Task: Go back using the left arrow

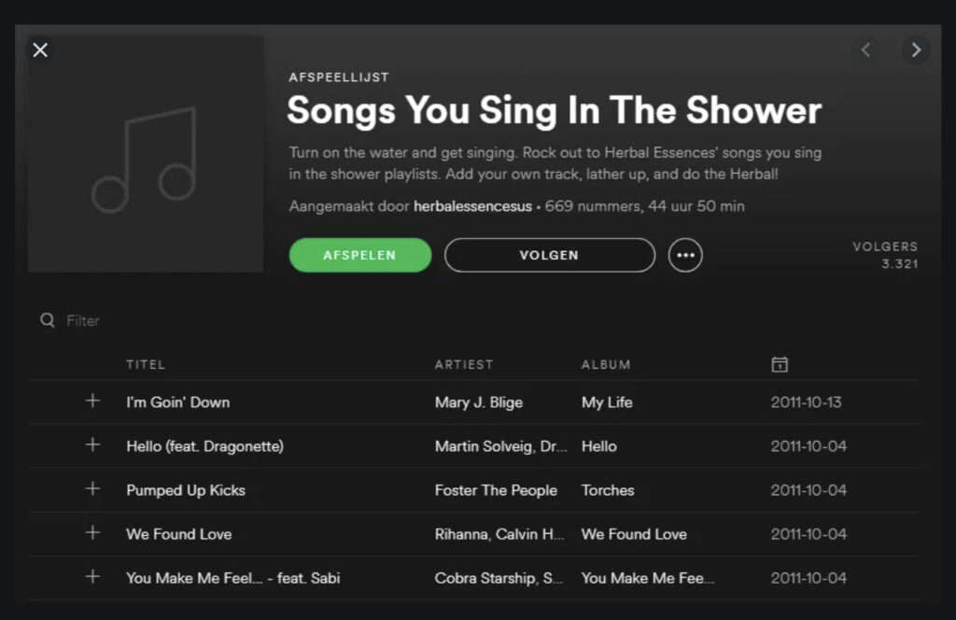Action: [866, 50]
